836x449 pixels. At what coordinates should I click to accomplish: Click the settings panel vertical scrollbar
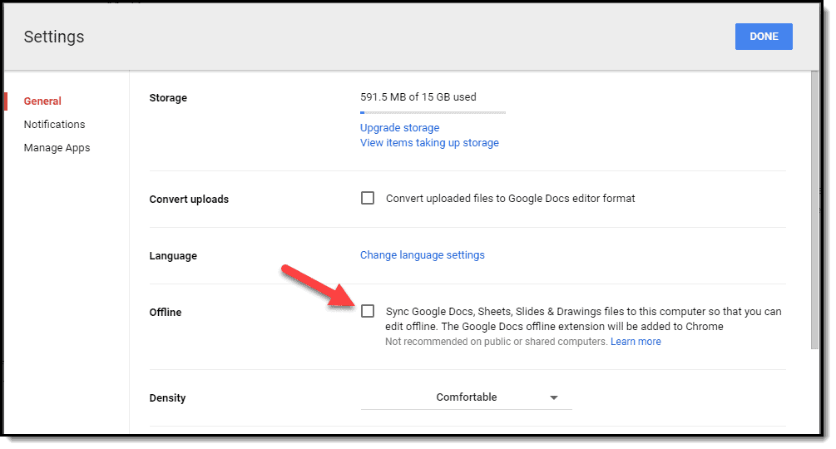tap(814, 210)
